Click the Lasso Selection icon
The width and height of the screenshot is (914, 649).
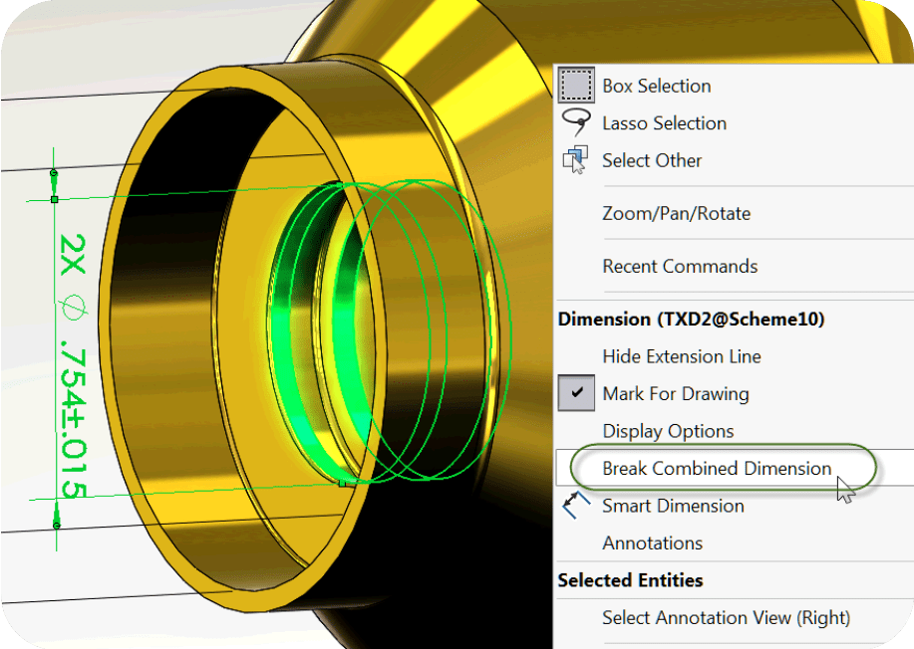(x=576, y=122)
